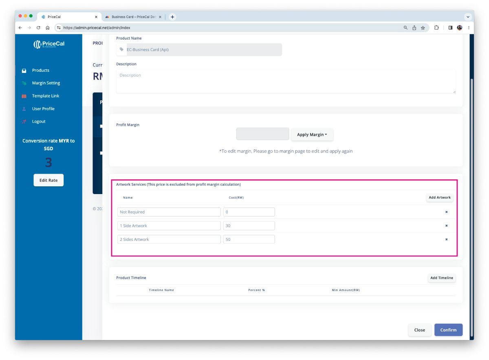
Task: Open a new browser tab
Action: pos(172,17)
